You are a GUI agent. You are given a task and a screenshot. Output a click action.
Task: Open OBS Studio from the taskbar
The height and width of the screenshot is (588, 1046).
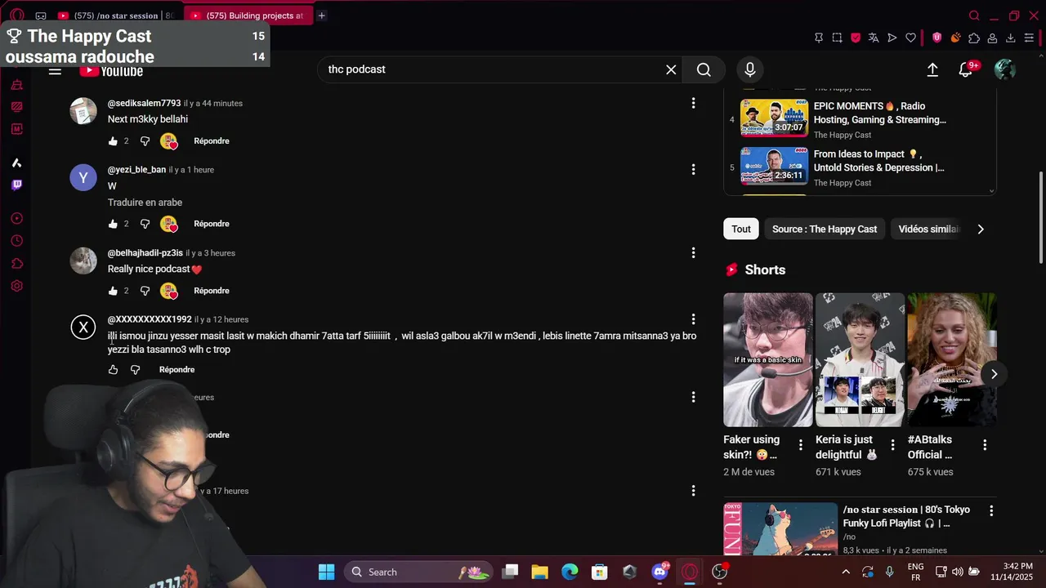[720, 572]
